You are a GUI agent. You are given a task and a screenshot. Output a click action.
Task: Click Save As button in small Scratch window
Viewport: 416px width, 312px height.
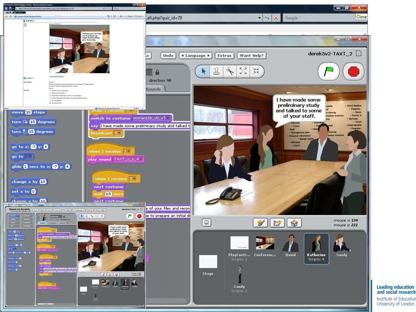point(58,210)
